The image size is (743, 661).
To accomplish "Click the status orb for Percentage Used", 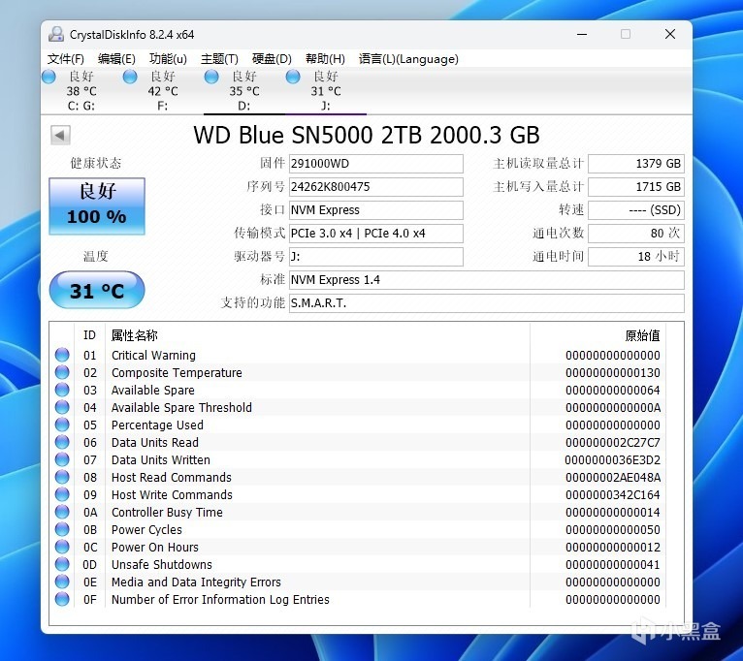I will click(x=62, y=425).
